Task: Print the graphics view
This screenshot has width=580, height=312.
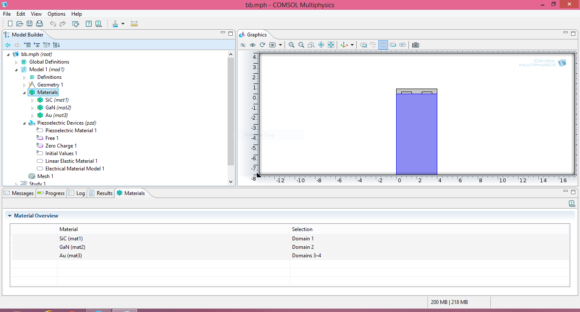Action: point(39,24)
